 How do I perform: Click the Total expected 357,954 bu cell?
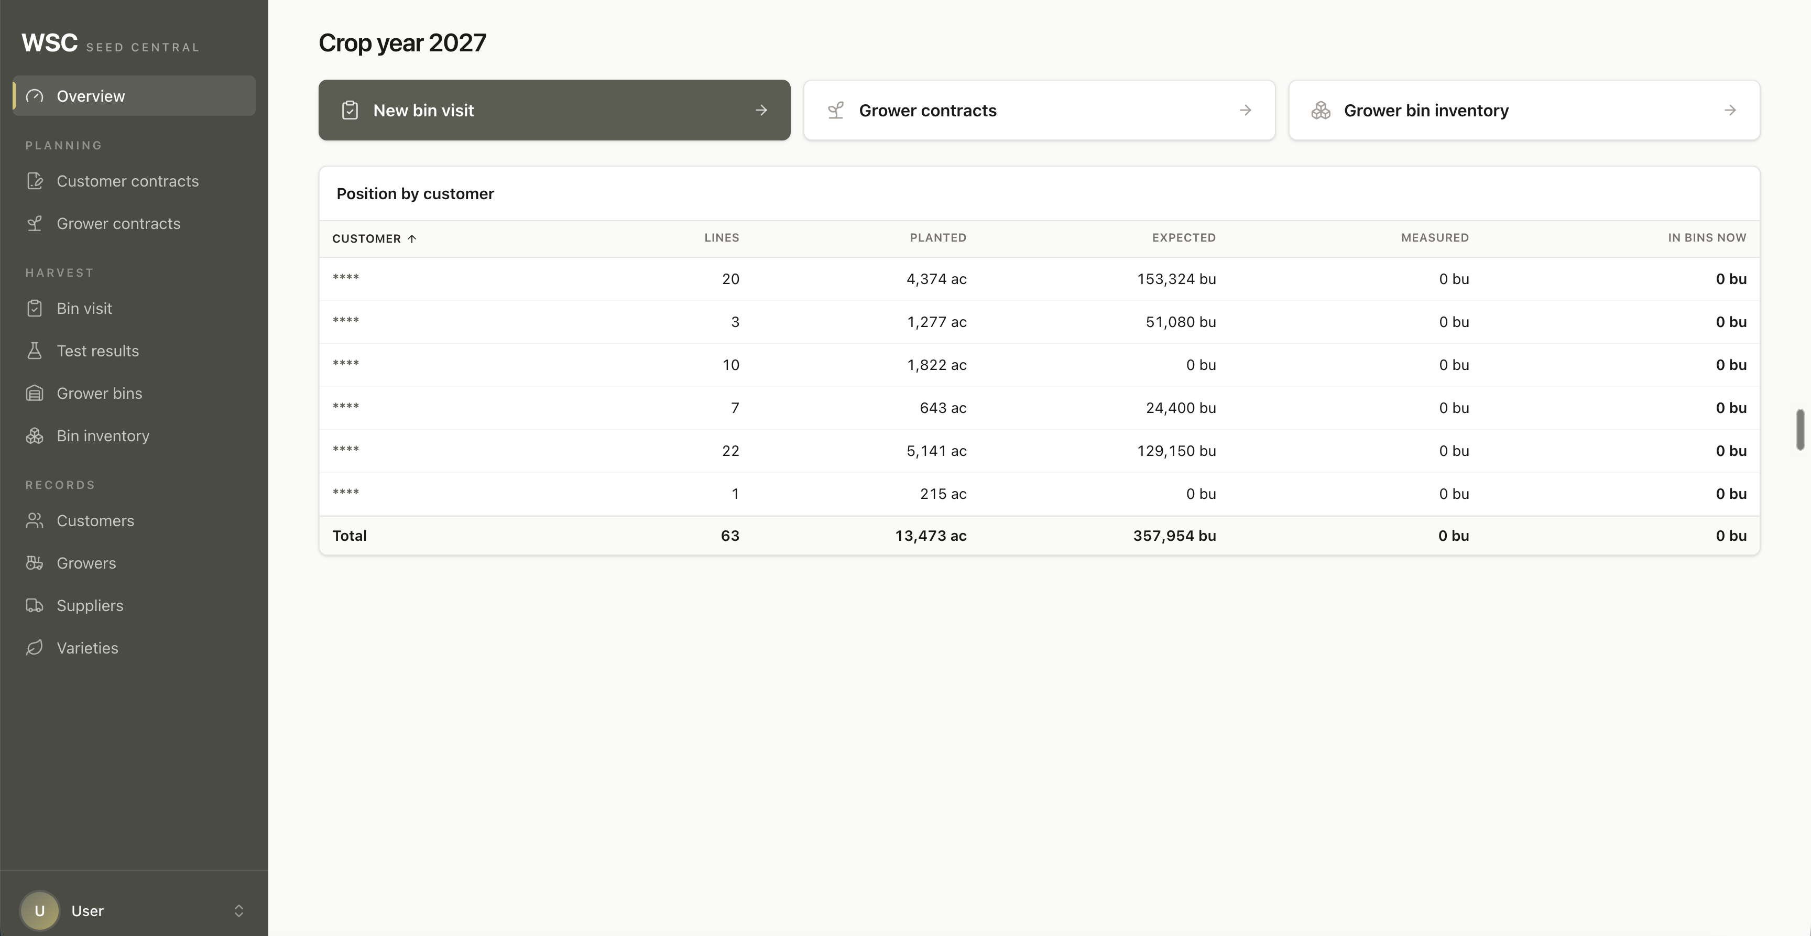[x=1174, y=536]
